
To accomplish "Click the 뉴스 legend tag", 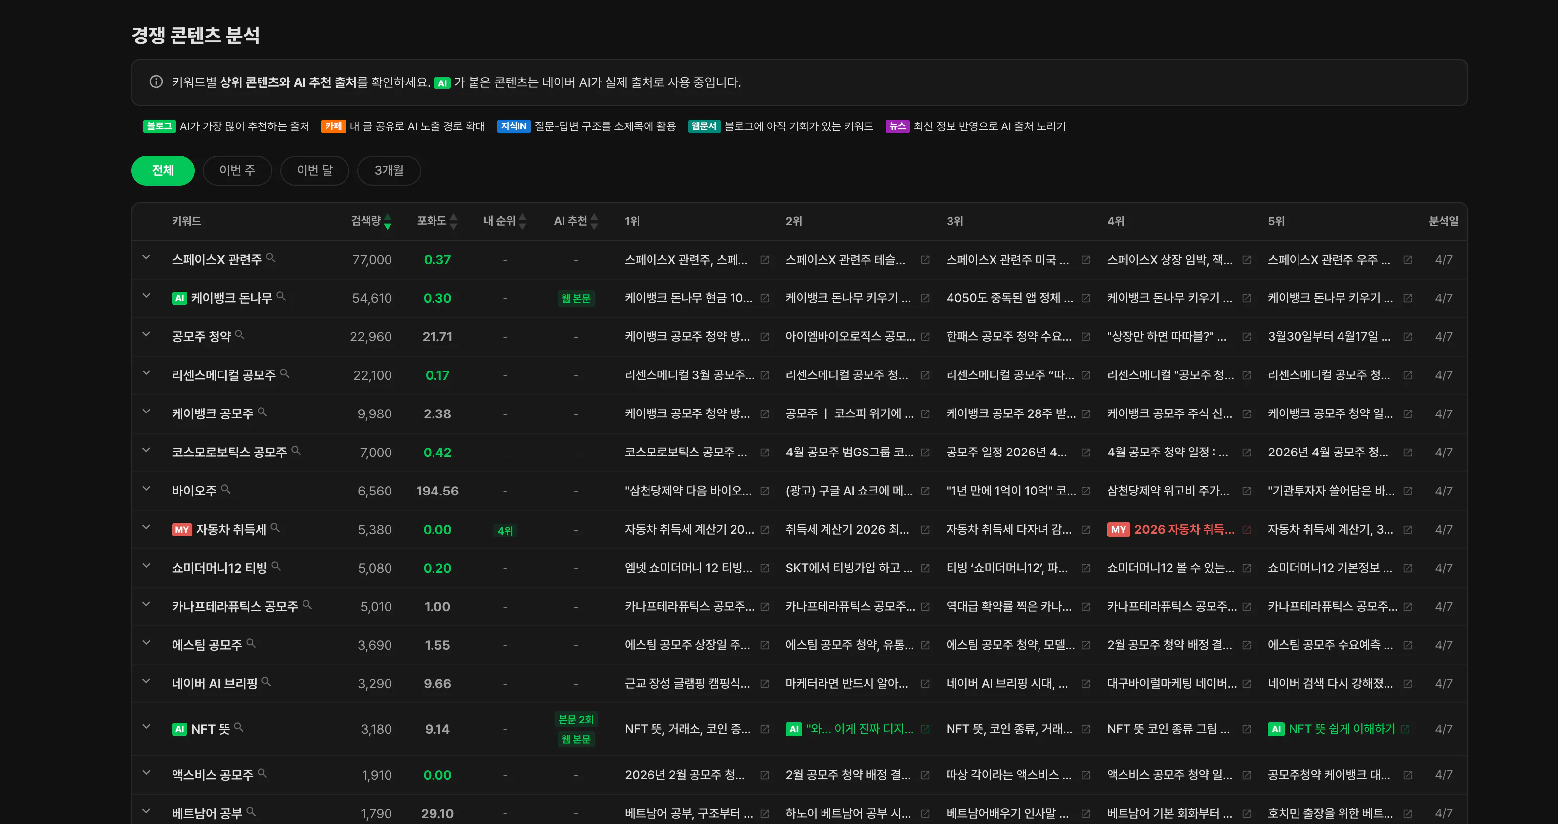I will [x=898, y=126].
